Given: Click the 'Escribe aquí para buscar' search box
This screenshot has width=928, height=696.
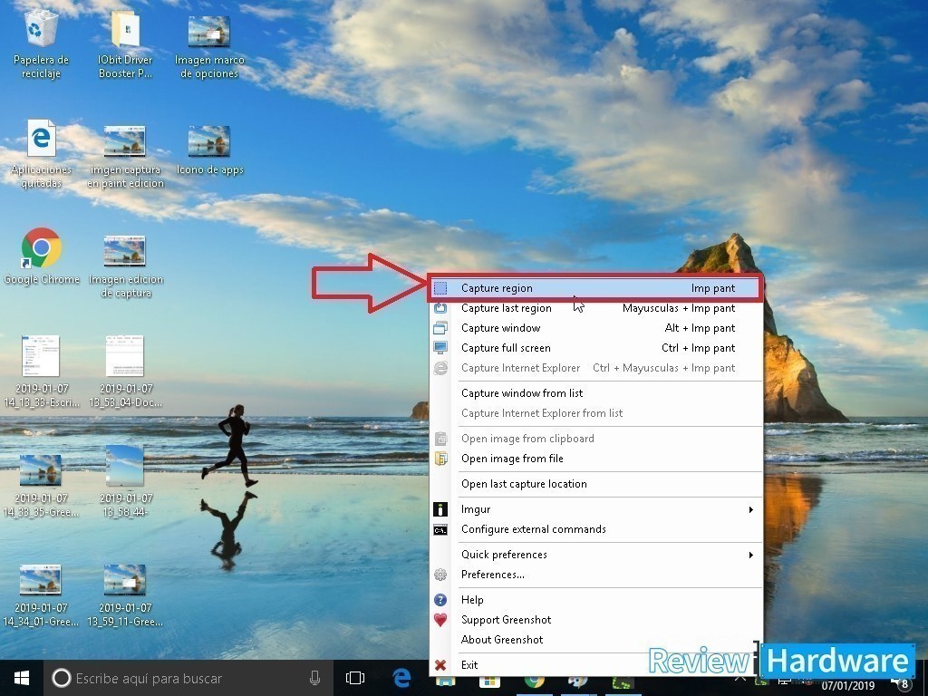Looking at the screenshot, I should tap(187, 678).
